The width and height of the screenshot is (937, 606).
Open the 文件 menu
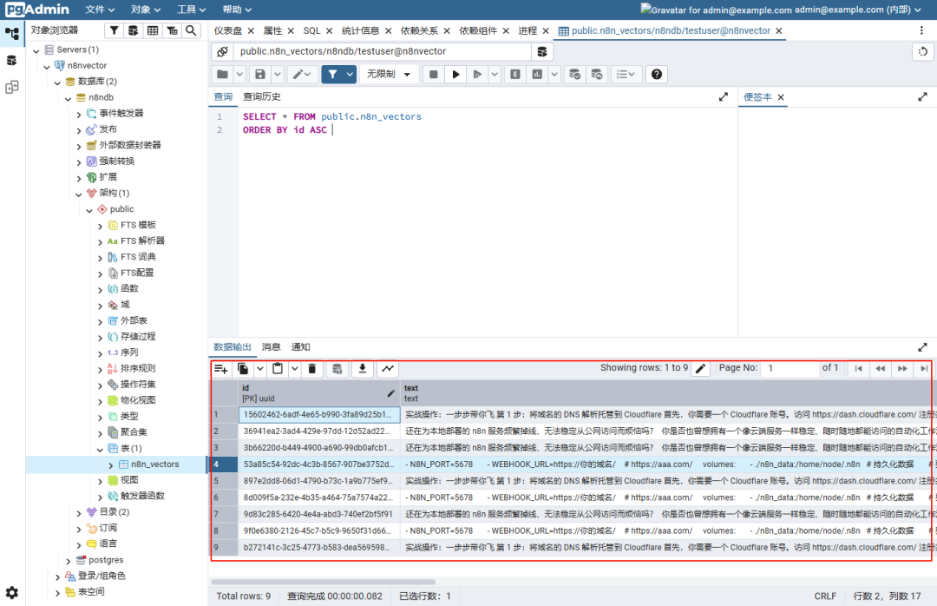tap(100, 10)
